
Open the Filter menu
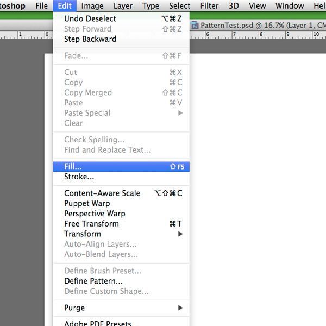point(209,6)
